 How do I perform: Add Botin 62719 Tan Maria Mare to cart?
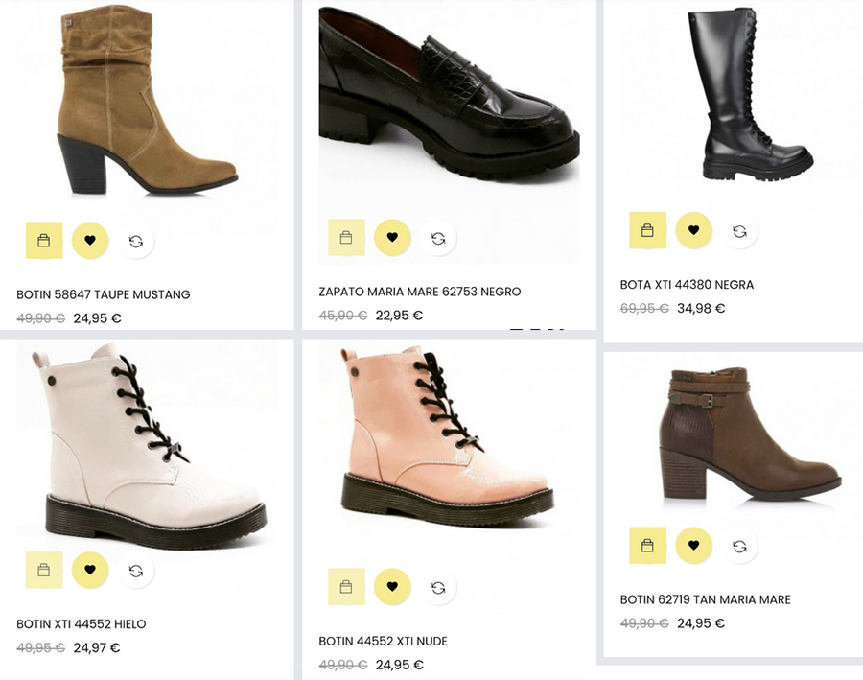647,546
